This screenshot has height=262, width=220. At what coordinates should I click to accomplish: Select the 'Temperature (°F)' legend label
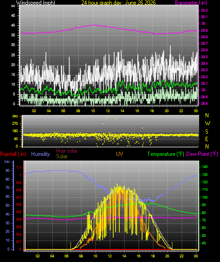coord(166,154)
